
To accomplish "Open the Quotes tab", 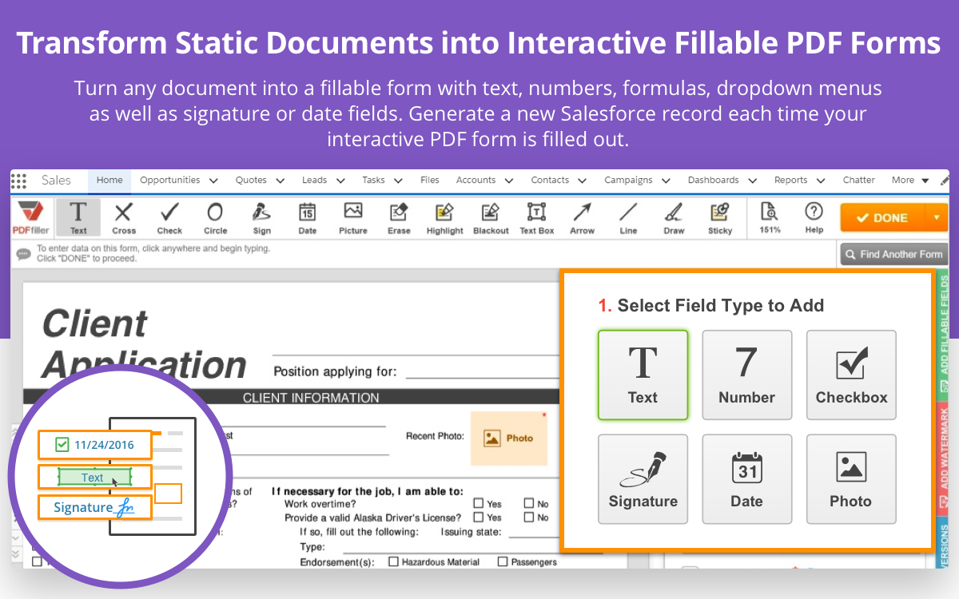I will pyautogui.click(x=251, y=180).
